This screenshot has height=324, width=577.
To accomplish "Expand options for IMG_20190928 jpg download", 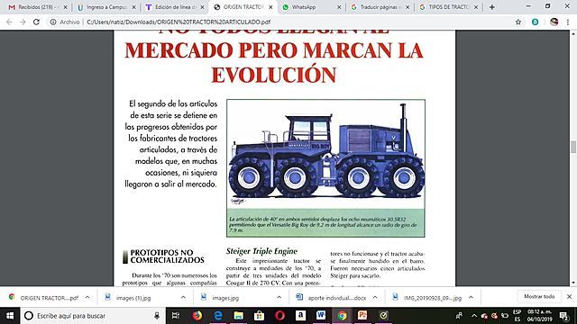I will click(471, 297).
